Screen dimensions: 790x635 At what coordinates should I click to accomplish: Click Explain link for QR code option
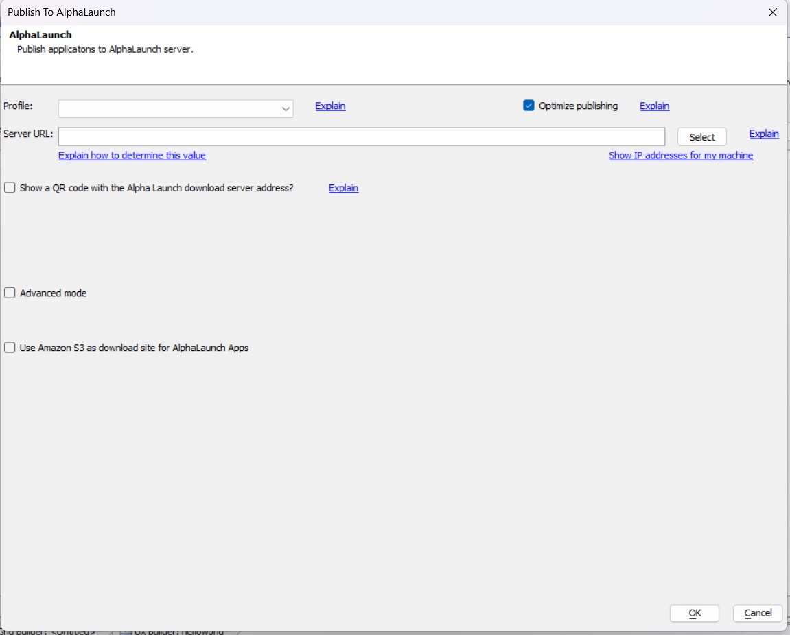343,188
